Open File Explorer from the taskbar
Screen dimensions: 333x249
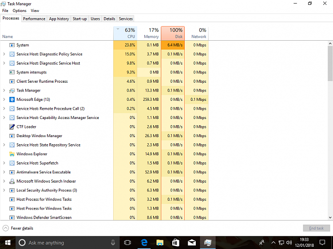160,242
